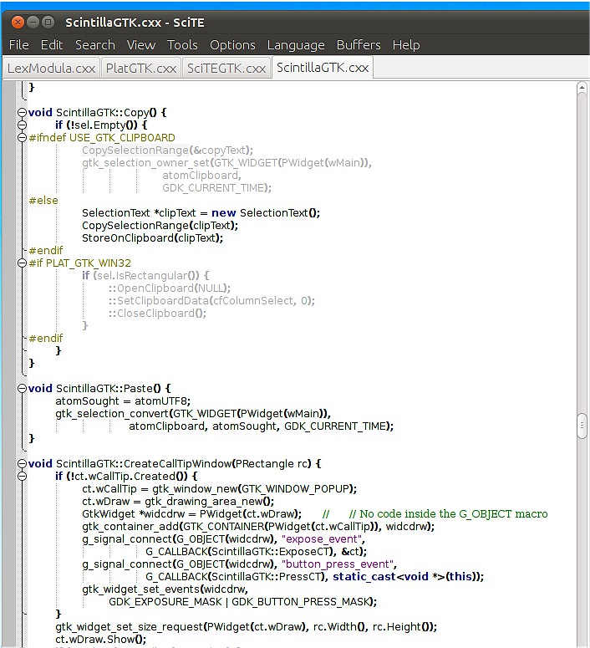Open the Options menu
This screenshot has height=648, width=590.
point(232,45)
